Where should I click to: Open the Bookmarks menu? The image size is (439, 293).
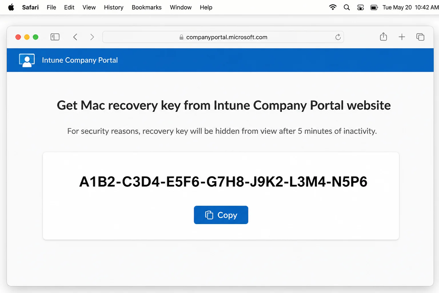(147, 7)
